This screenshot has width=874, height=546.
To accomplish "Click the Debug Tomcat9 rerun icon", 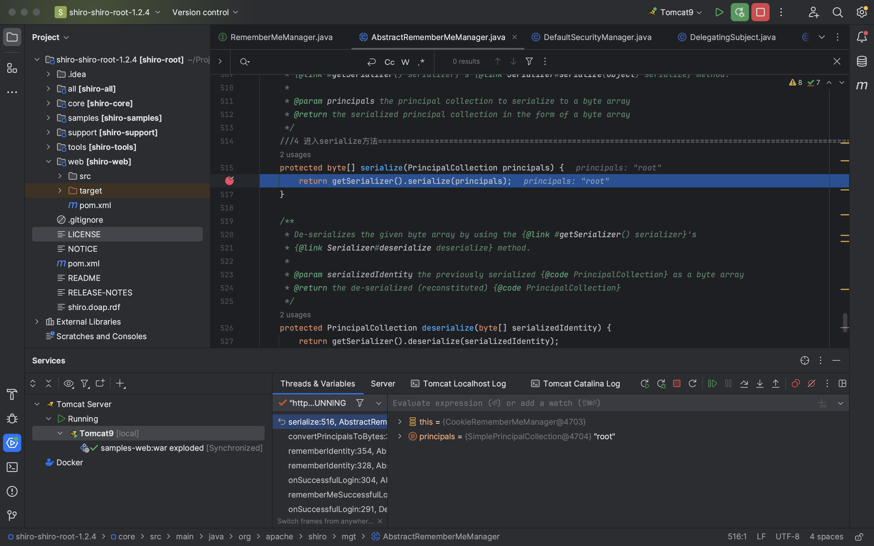I will (740, 12).
